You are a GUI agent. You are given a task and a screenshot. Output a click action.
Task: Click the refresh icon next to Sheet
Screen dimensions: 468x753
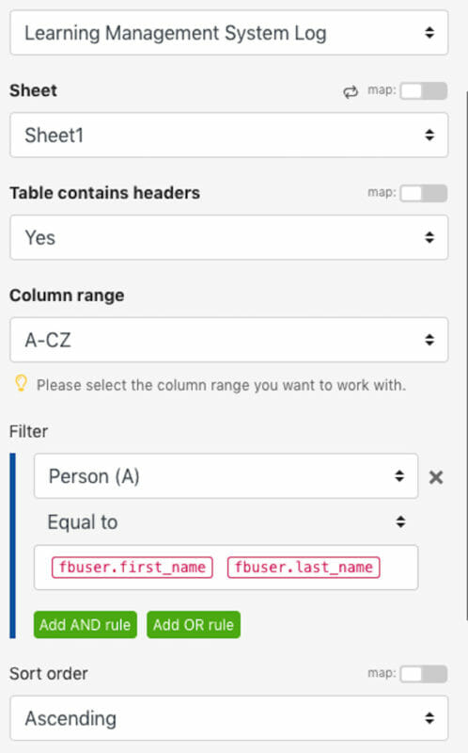(x=351, y=91)
